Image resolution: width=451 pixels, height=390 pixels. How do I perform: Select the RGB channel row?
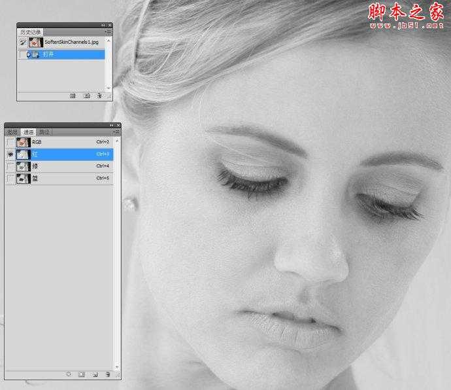[x=59, y=142]
